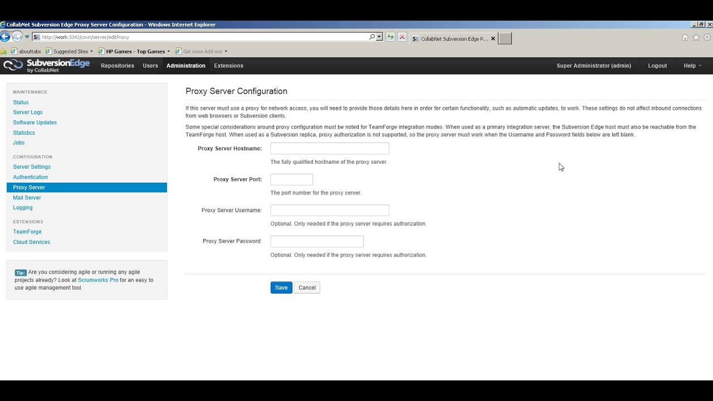This screenshot has width=713, height=401.
Task: Click the MAINTENANCE section header text
Action: [x=30, y=92]
